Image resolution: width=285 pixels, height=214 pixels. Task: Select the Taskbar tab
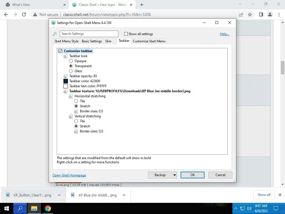click(124, 41)
